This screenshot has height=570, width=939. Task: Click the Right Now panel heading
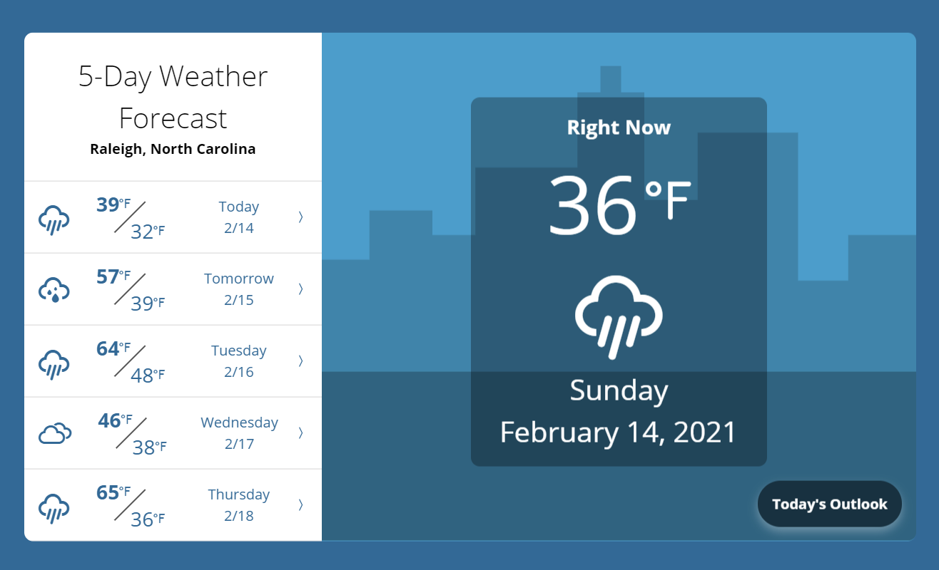pyautogui.click(x=619, y=128)
